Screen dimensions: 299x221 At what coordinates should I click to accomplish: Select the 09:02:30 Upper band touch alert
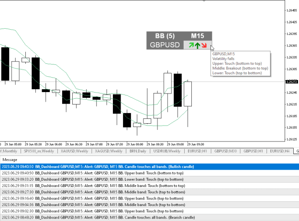coord(149,211)
